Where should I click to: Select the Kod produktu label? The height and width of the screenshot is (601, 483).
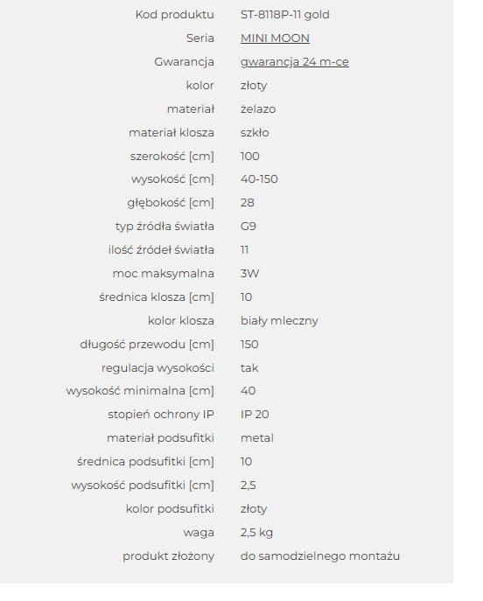click(x=174, y=15)
